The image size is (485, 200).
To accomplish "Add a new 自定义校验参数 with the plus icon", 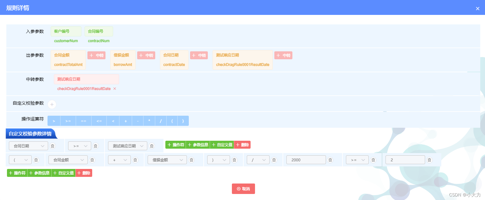I will (x=52, y=104).
